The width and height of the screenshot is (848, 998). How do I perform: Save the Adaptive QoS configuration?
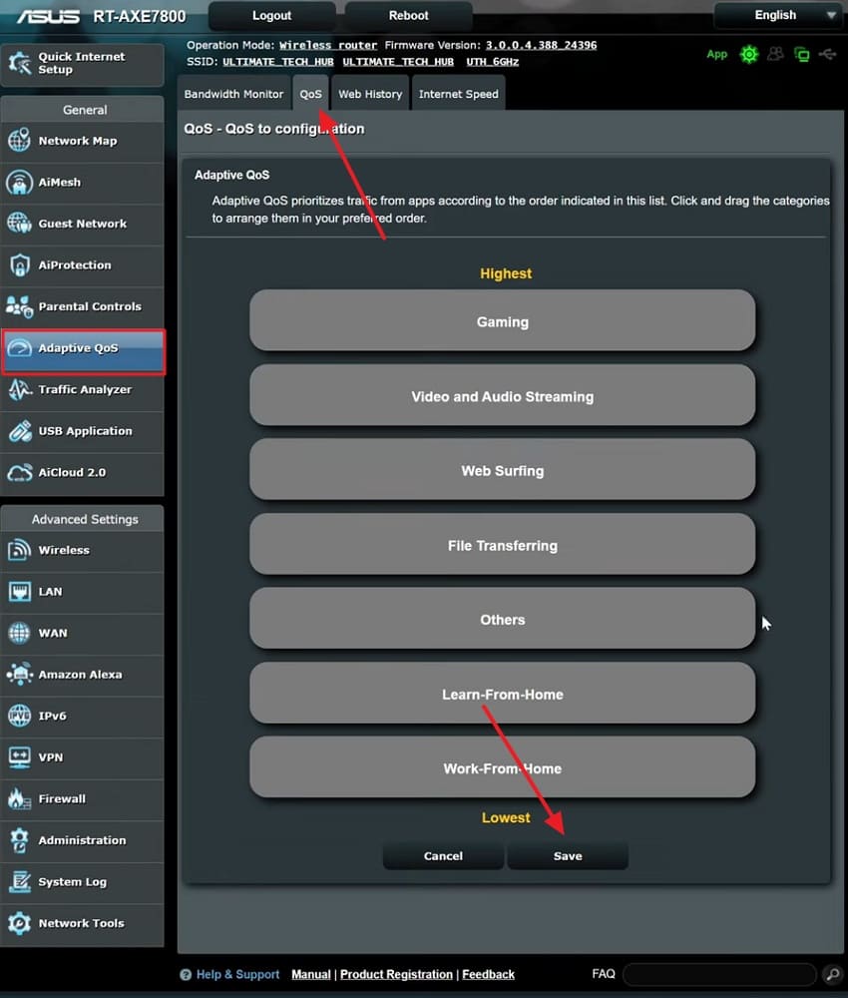pos(568,855)
